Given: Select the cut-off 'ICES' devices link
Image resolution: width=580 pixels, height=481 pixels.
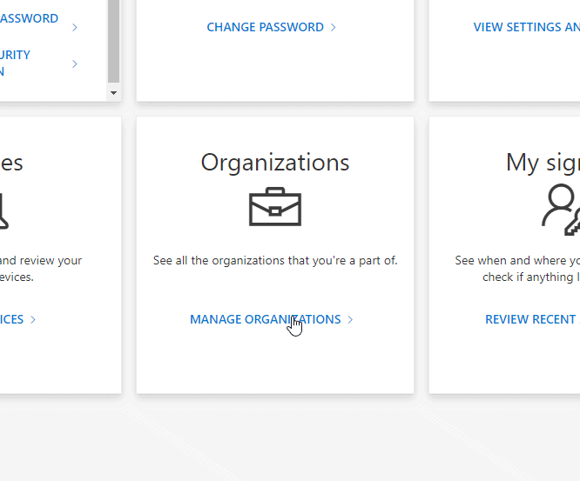Looking at the screenshot, I should click(x=11, y=319).
